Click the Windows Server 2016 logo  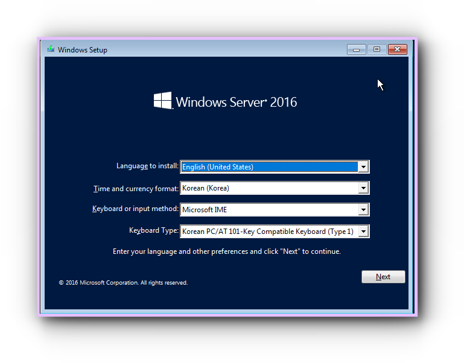pos(225,101)
